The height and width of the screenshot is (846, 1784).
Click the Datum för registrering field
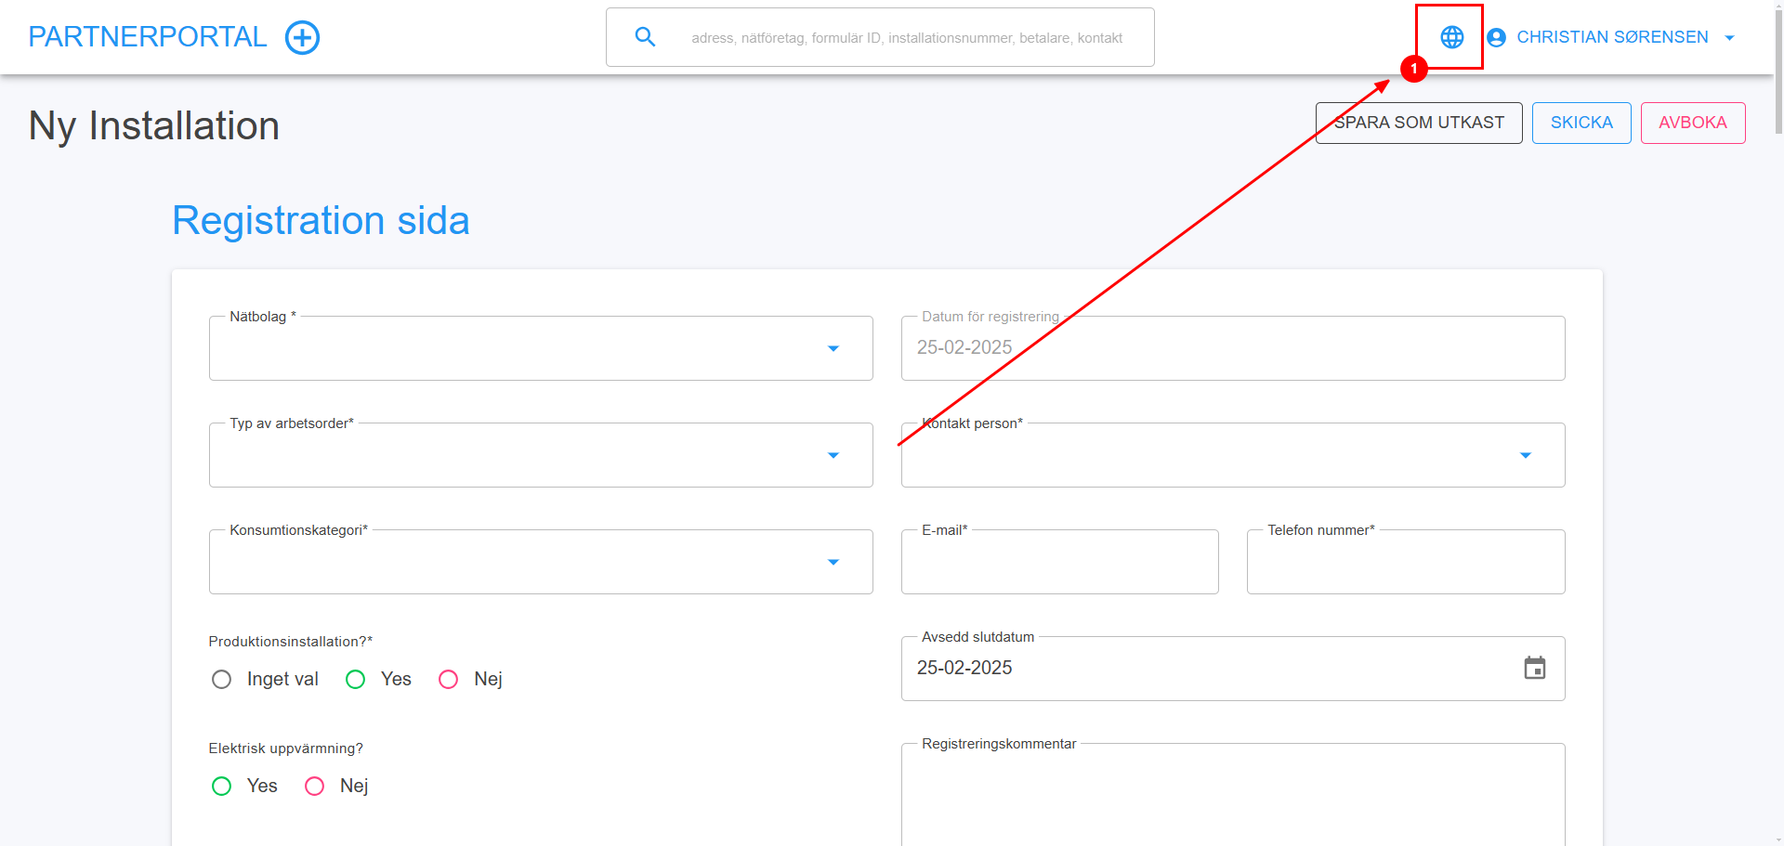pyautogui.click(x=1233, y=348)
